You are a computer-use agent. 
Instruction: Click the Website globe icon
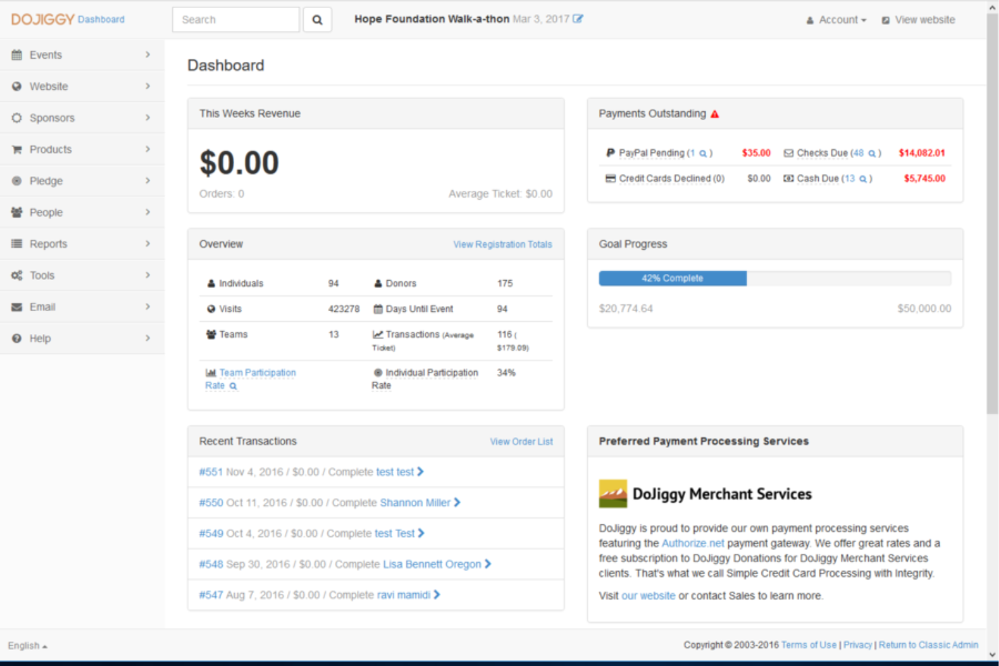(x=17, y=86)
